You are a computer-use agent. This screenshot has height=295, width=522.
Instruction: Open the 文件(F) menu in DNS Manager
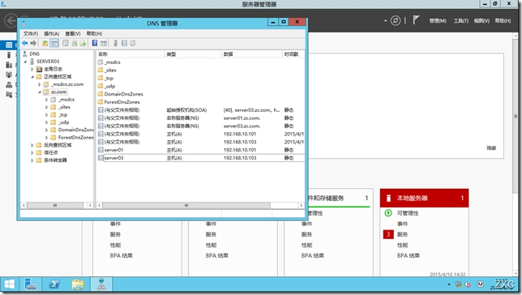click(31, 33)
